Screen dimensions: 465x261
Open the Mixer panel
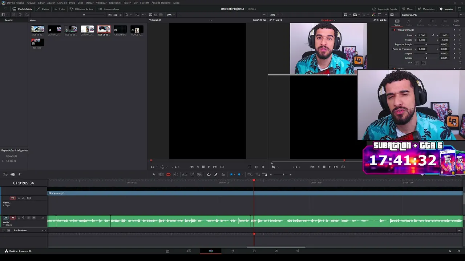407,9
